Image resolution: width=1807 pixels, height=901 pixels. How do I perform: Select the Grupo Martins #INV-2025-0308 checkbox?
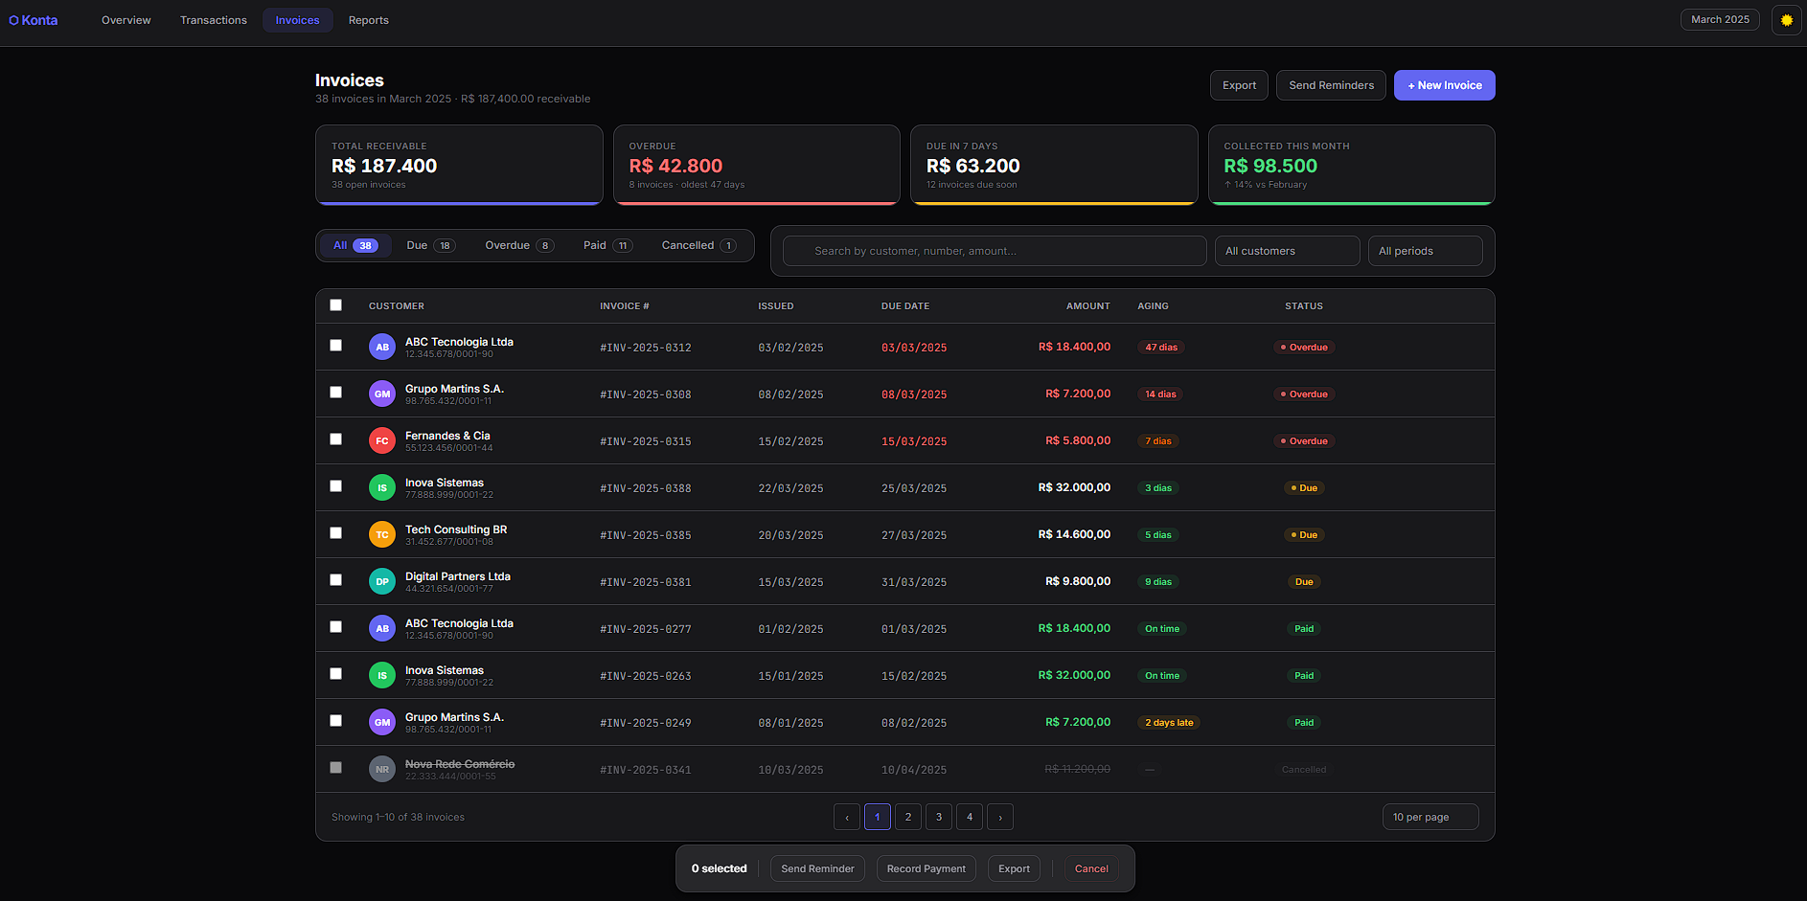click(335, 393)
